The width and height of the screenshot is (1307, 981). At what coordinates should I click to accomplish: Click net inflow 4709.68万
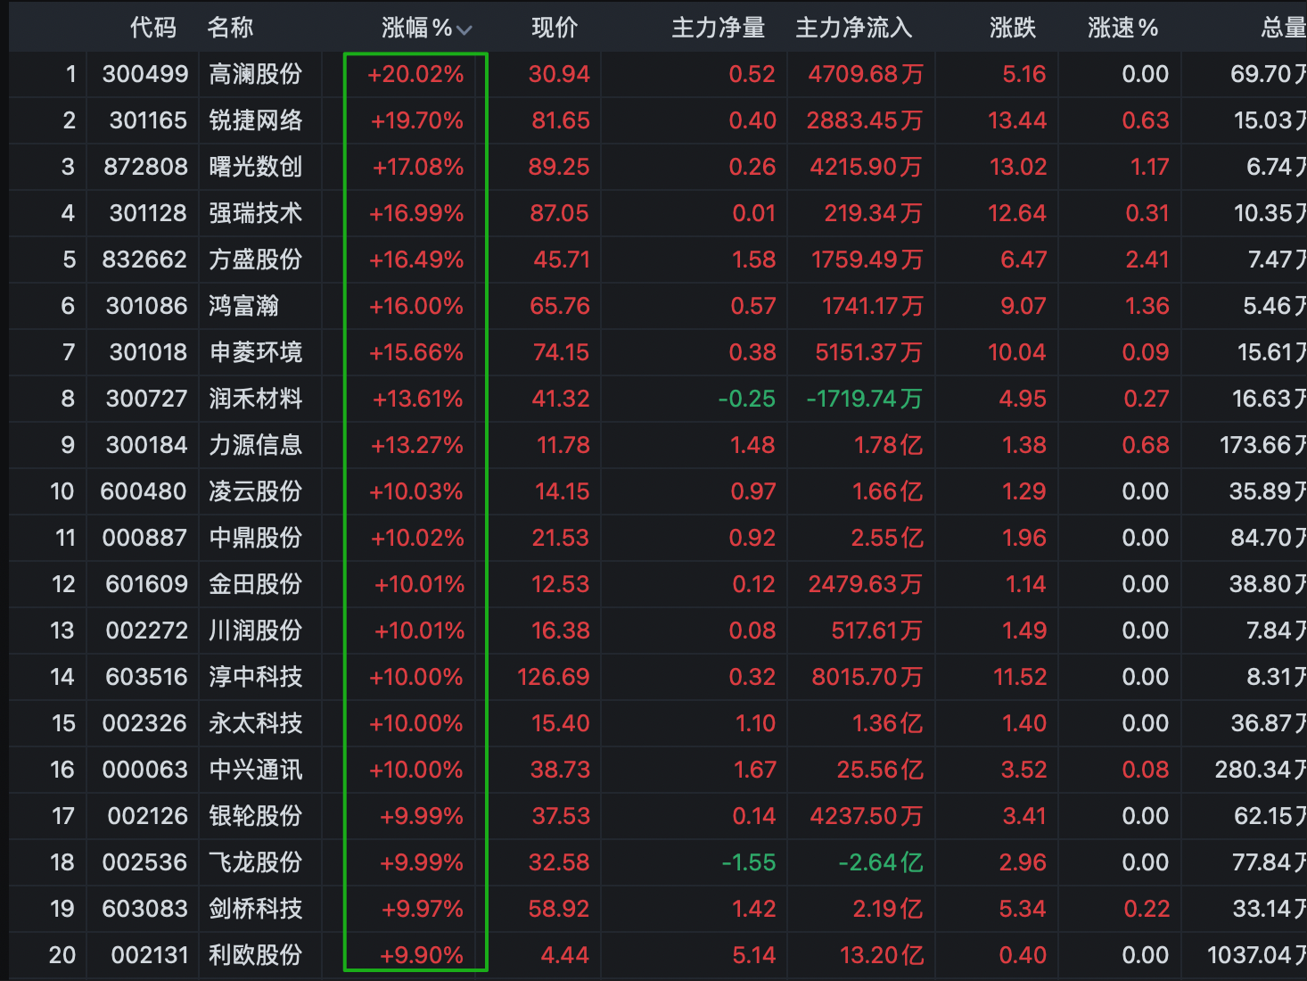pyautogui.click(x=866, y=74)
